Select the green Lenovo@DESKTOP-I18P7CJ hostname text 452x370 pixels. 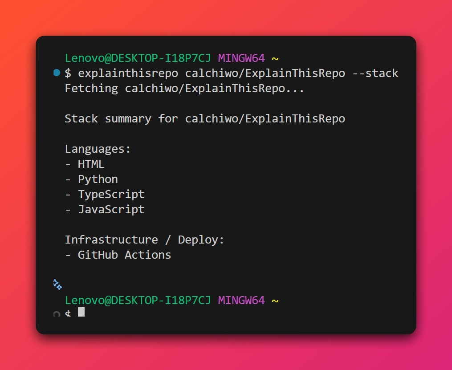138,58
